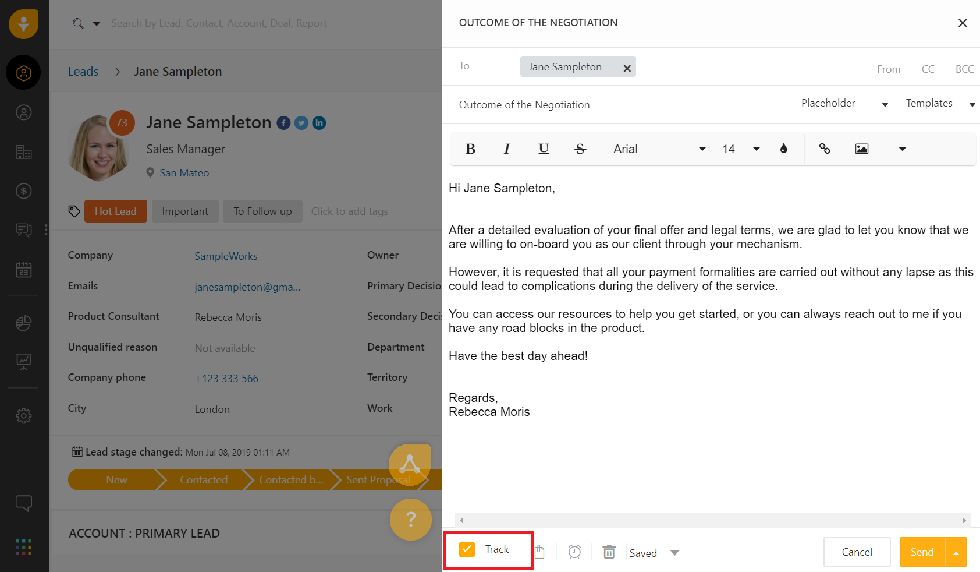
Task: Send the negotiation email
Action: point(922,552)
